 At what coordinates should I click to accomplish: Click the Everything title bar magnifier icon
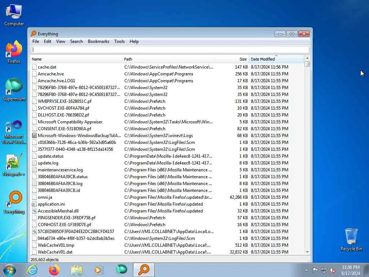pos(34,34)
